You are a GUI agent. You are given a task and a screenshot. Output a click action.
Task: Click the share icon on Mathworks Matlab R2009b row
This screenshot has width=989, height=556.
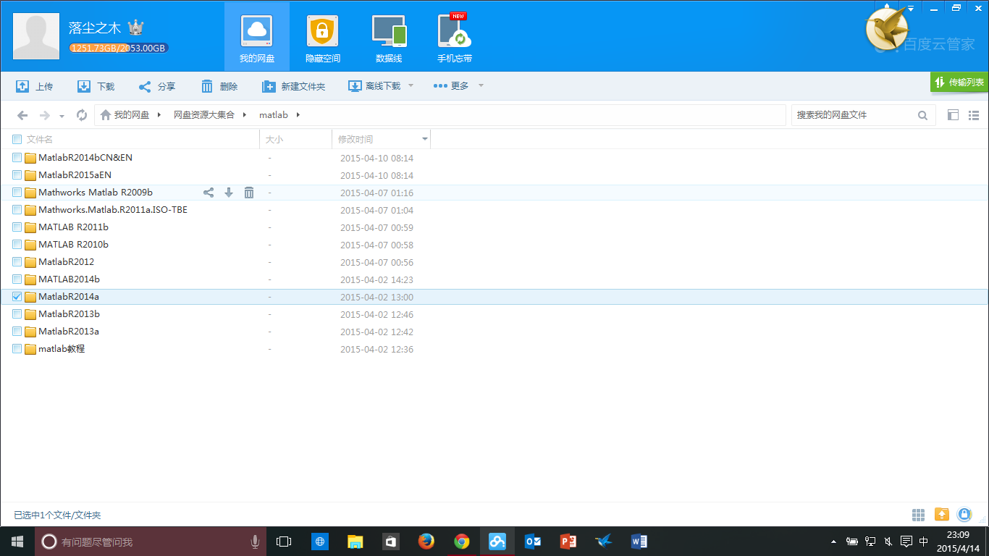point(209,193)
